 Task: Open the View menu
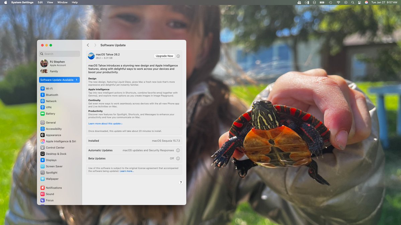(x=50, y=2)
